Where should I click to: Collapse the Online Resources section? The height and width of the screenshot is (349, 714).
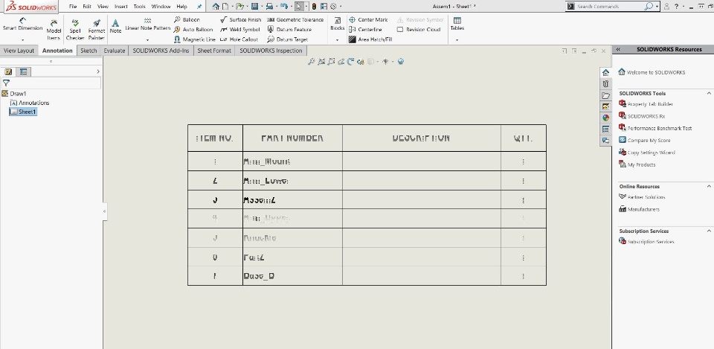[709, 186]
